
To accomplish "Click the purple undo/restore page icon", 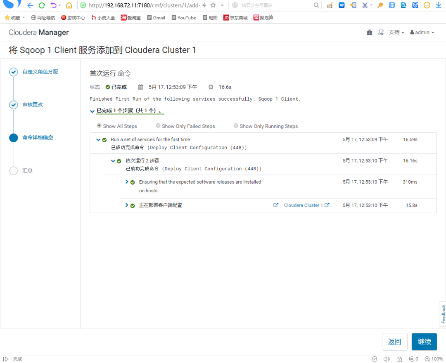I will click(53, 5).
